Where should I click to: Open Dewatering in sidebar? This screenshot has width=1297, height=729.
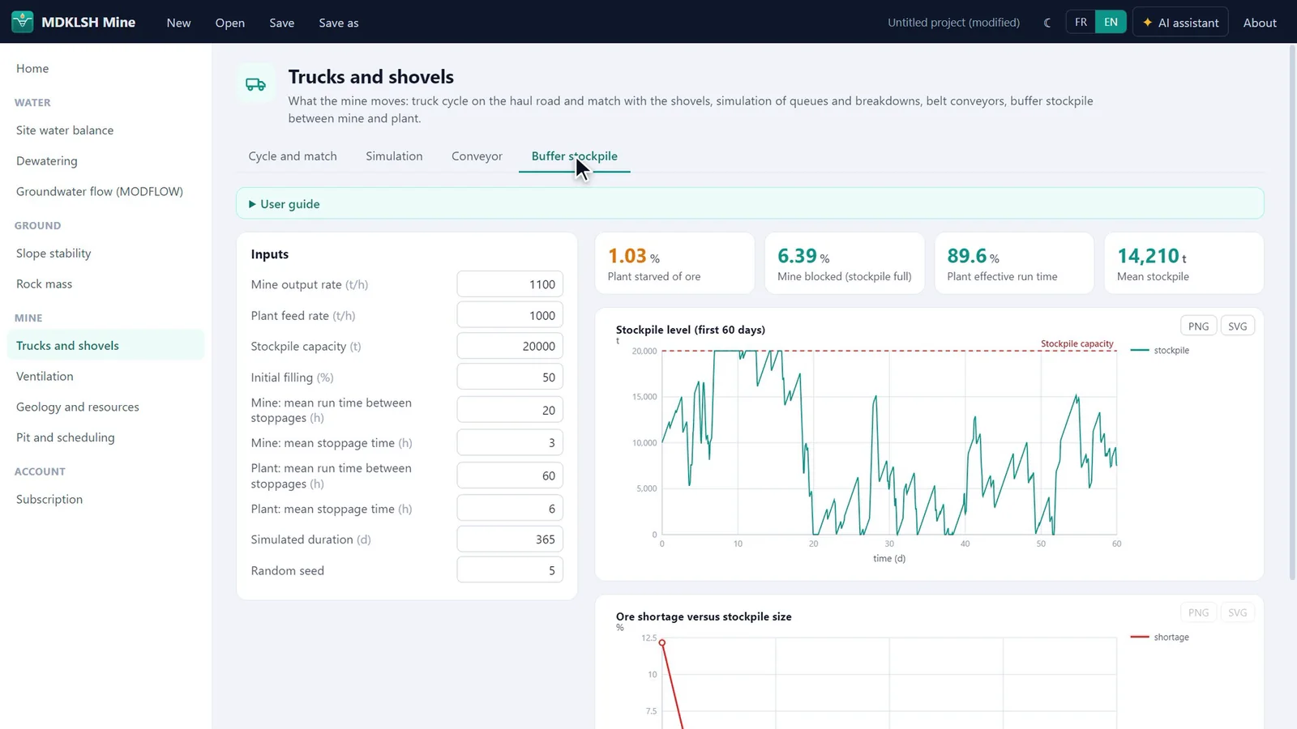105,160
